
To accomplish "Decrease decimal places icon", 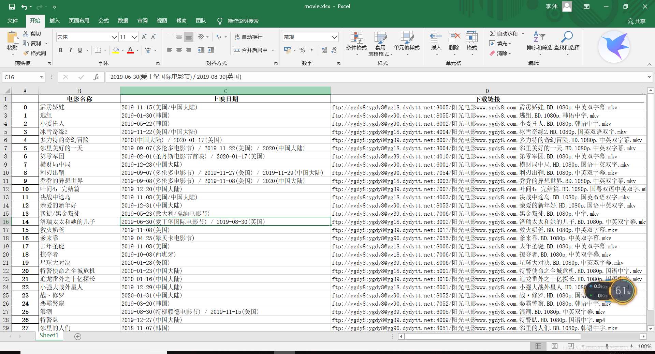I will click(x=334, y=50).
